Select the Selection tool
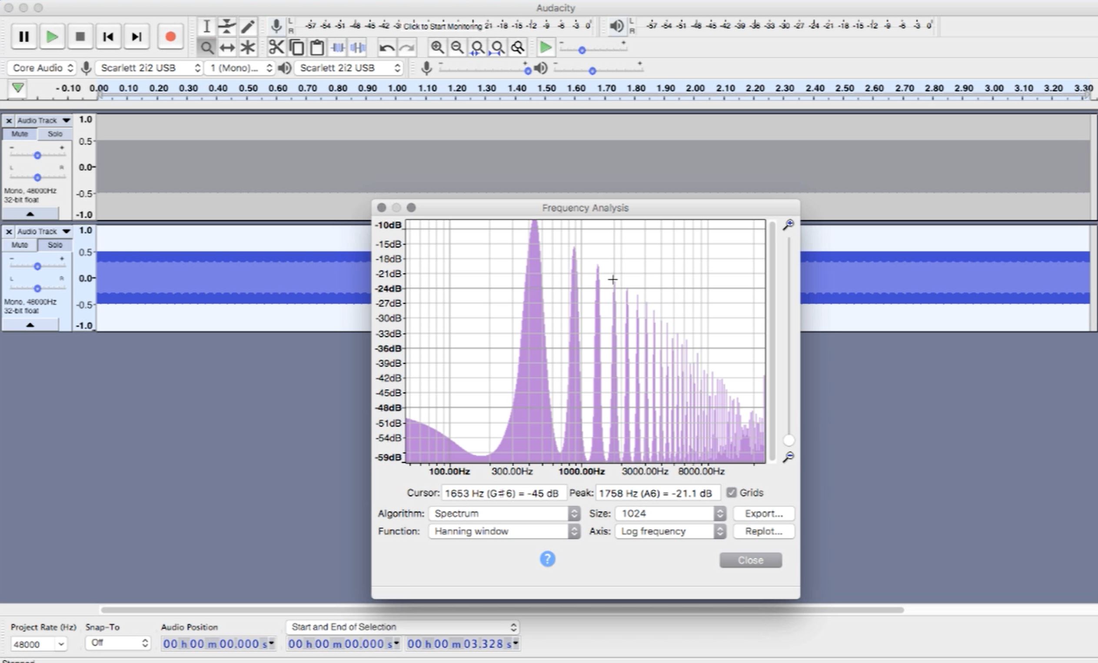This screenshot has width=1098, height=663. [x=206, y=26]
